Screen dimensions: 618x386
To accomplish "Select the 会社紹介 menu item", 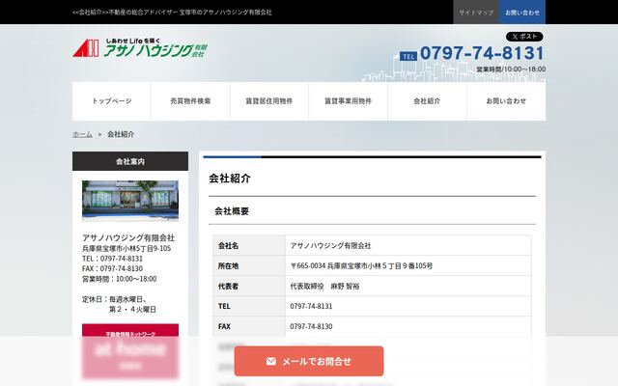I will [427, 100].
